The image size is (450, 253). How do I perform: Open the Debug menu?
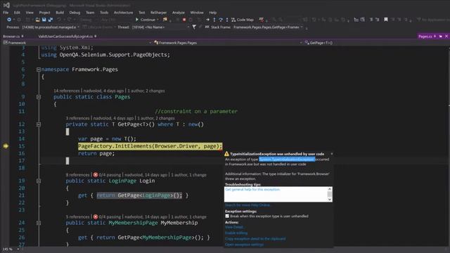click(x=75, y=13)
